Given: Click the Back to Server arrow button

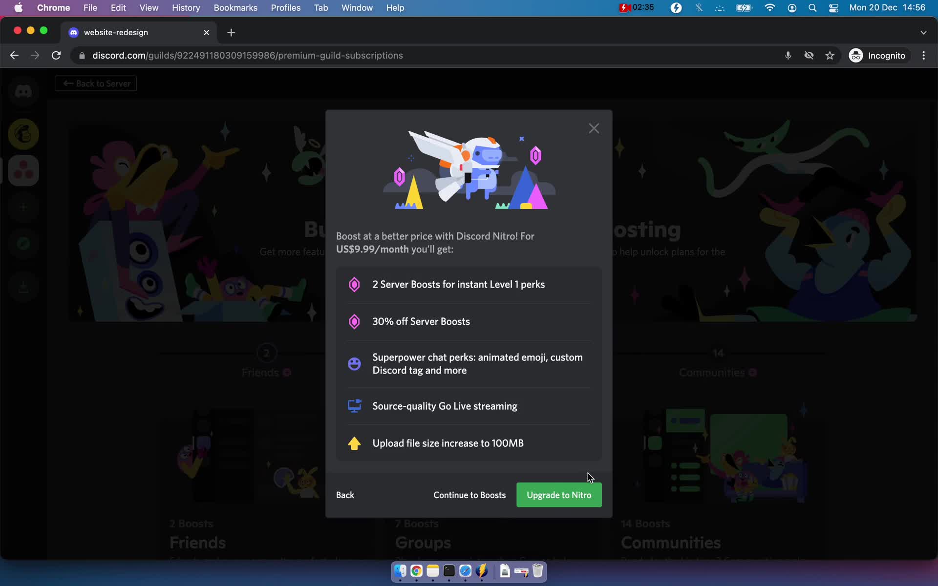Looking at the screenshot, I should pyautogui.click(x=97, y=83).
